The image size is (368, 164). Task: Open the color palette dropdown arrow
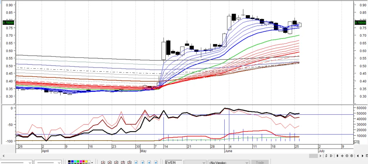coord(92,163)
